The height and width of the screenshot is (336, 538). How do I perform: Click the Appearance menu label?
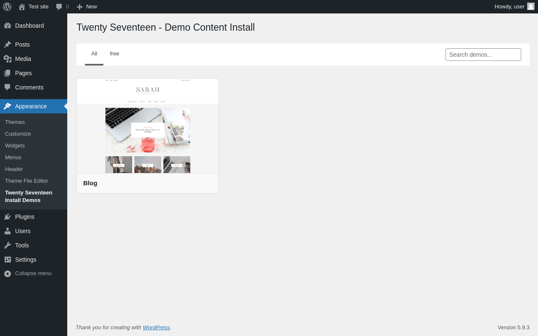31,106
